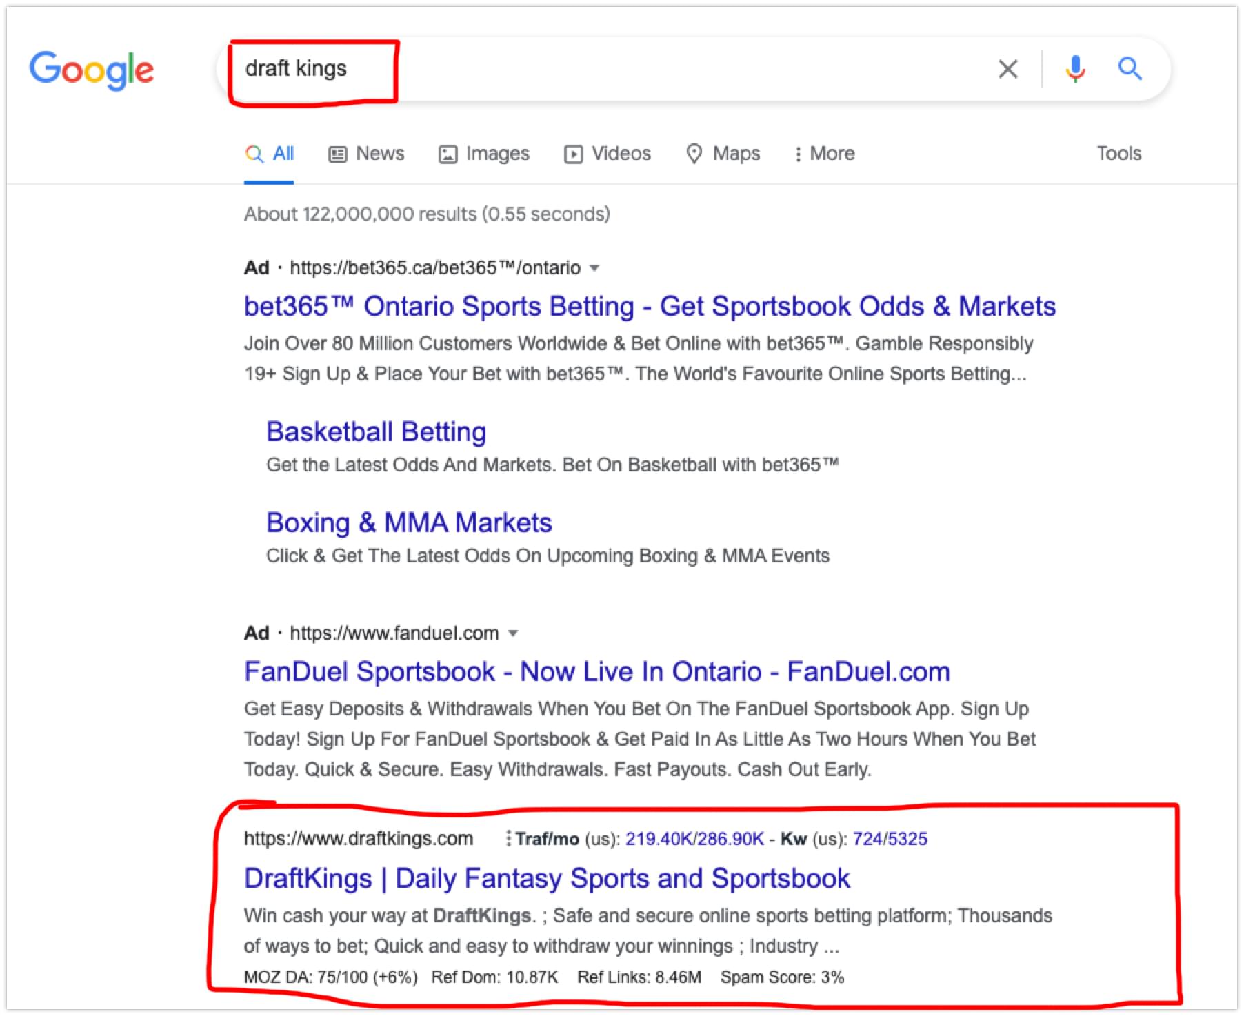
Task: Switch to the Videos tab
Action: (x=608, y=154)
